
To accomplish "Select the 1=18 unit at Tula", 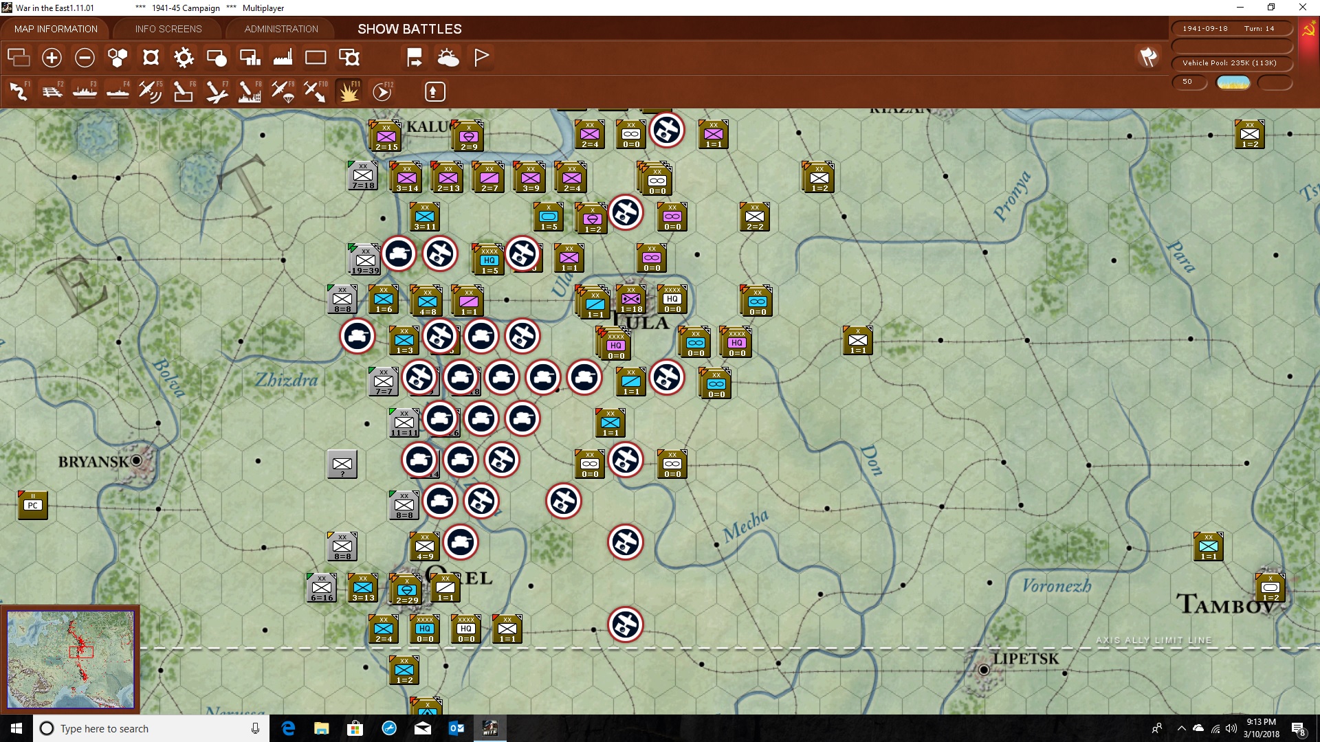I will 631,300.
